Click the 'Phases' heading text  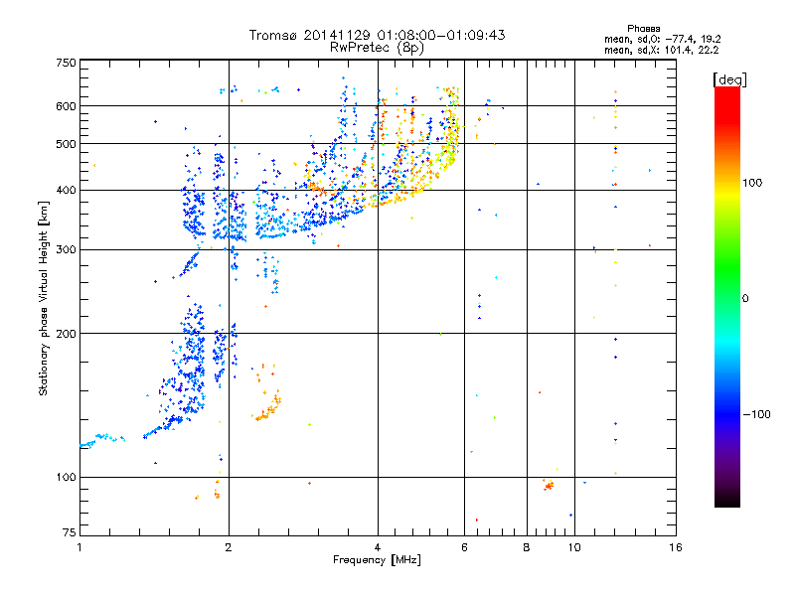pyautogui.click(x=643, y=29)
